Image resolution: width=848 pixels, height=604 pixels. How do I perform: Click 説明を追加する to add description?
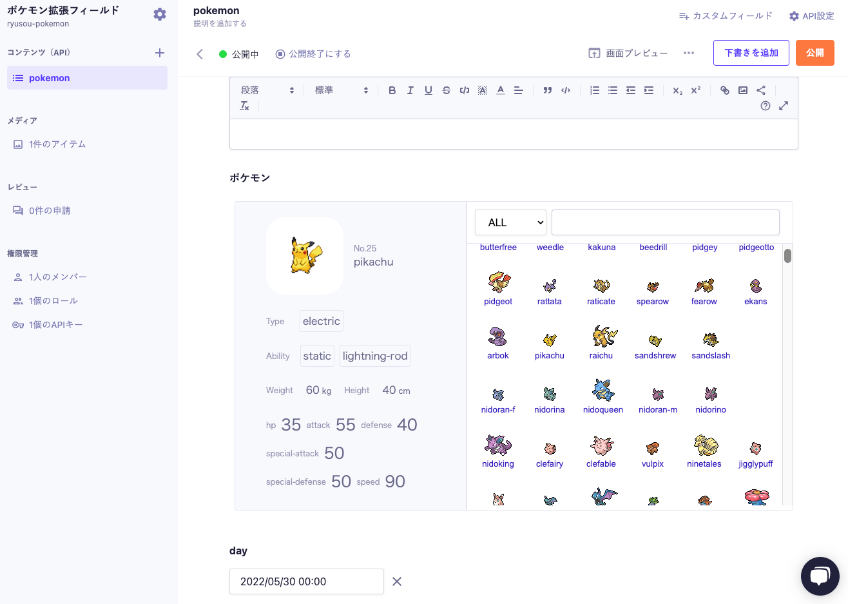tap(220, 24)
